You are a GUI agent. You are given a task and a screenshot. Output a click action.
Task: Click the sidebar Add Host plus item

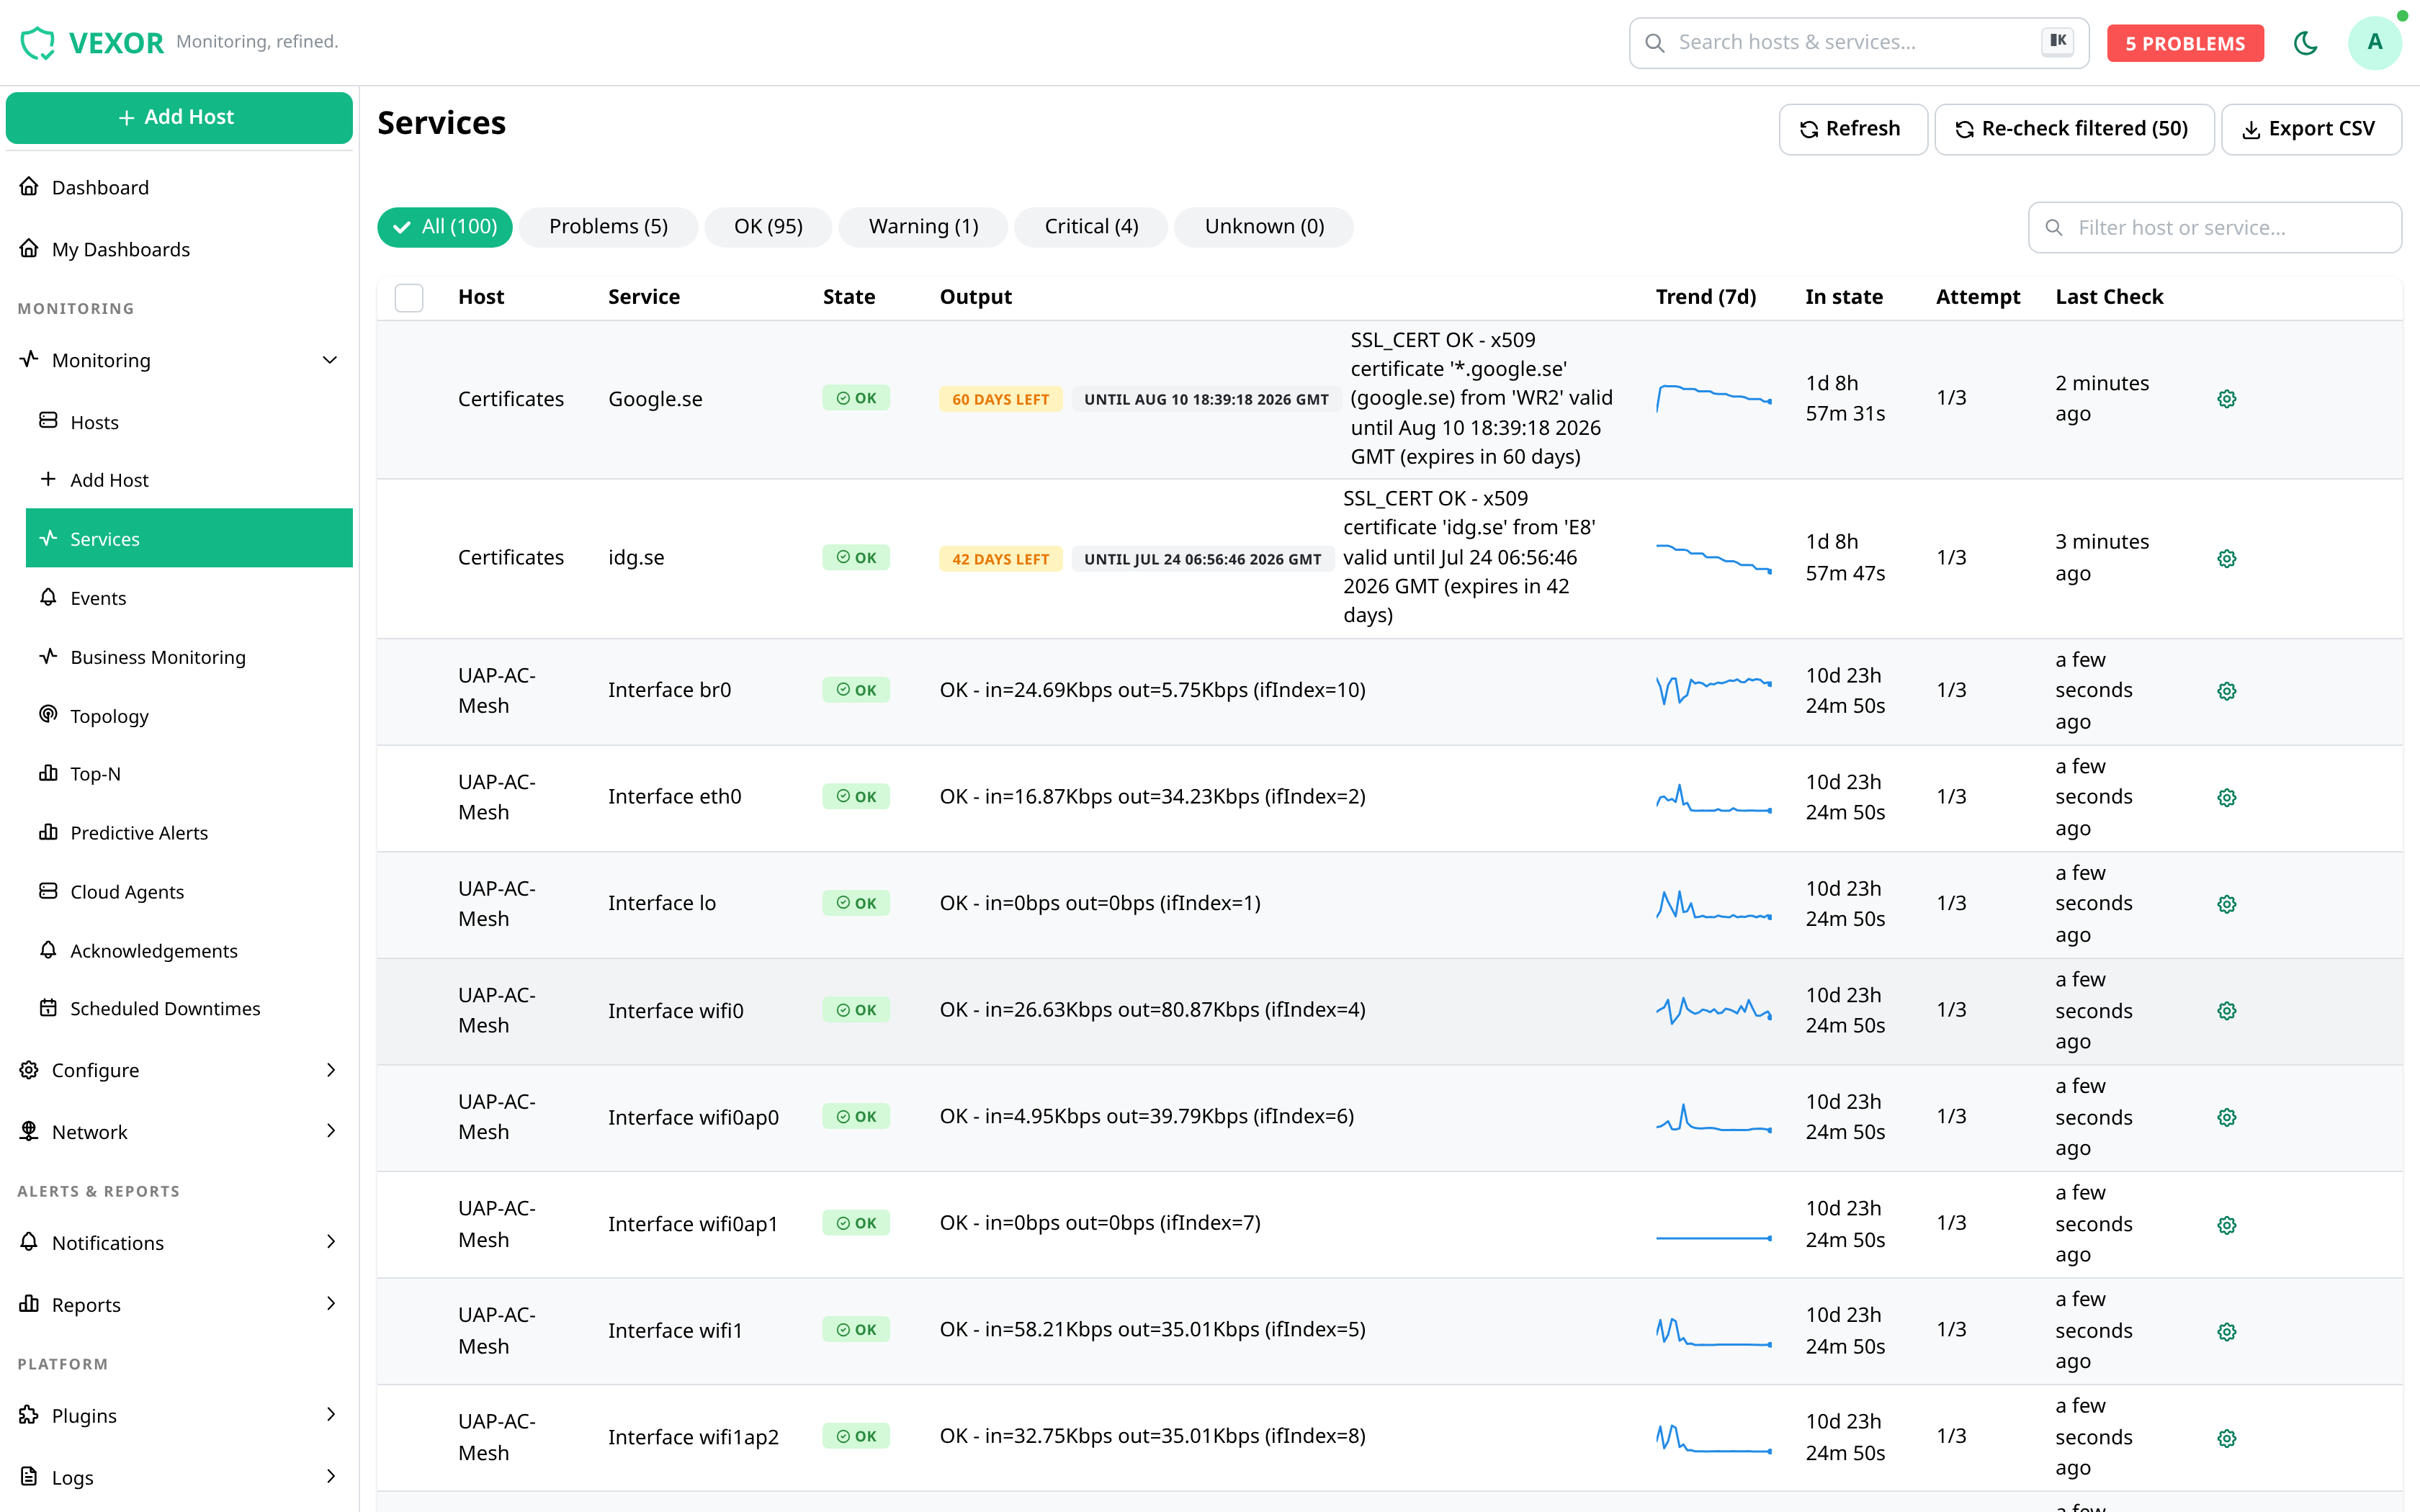tap(189, 480)
